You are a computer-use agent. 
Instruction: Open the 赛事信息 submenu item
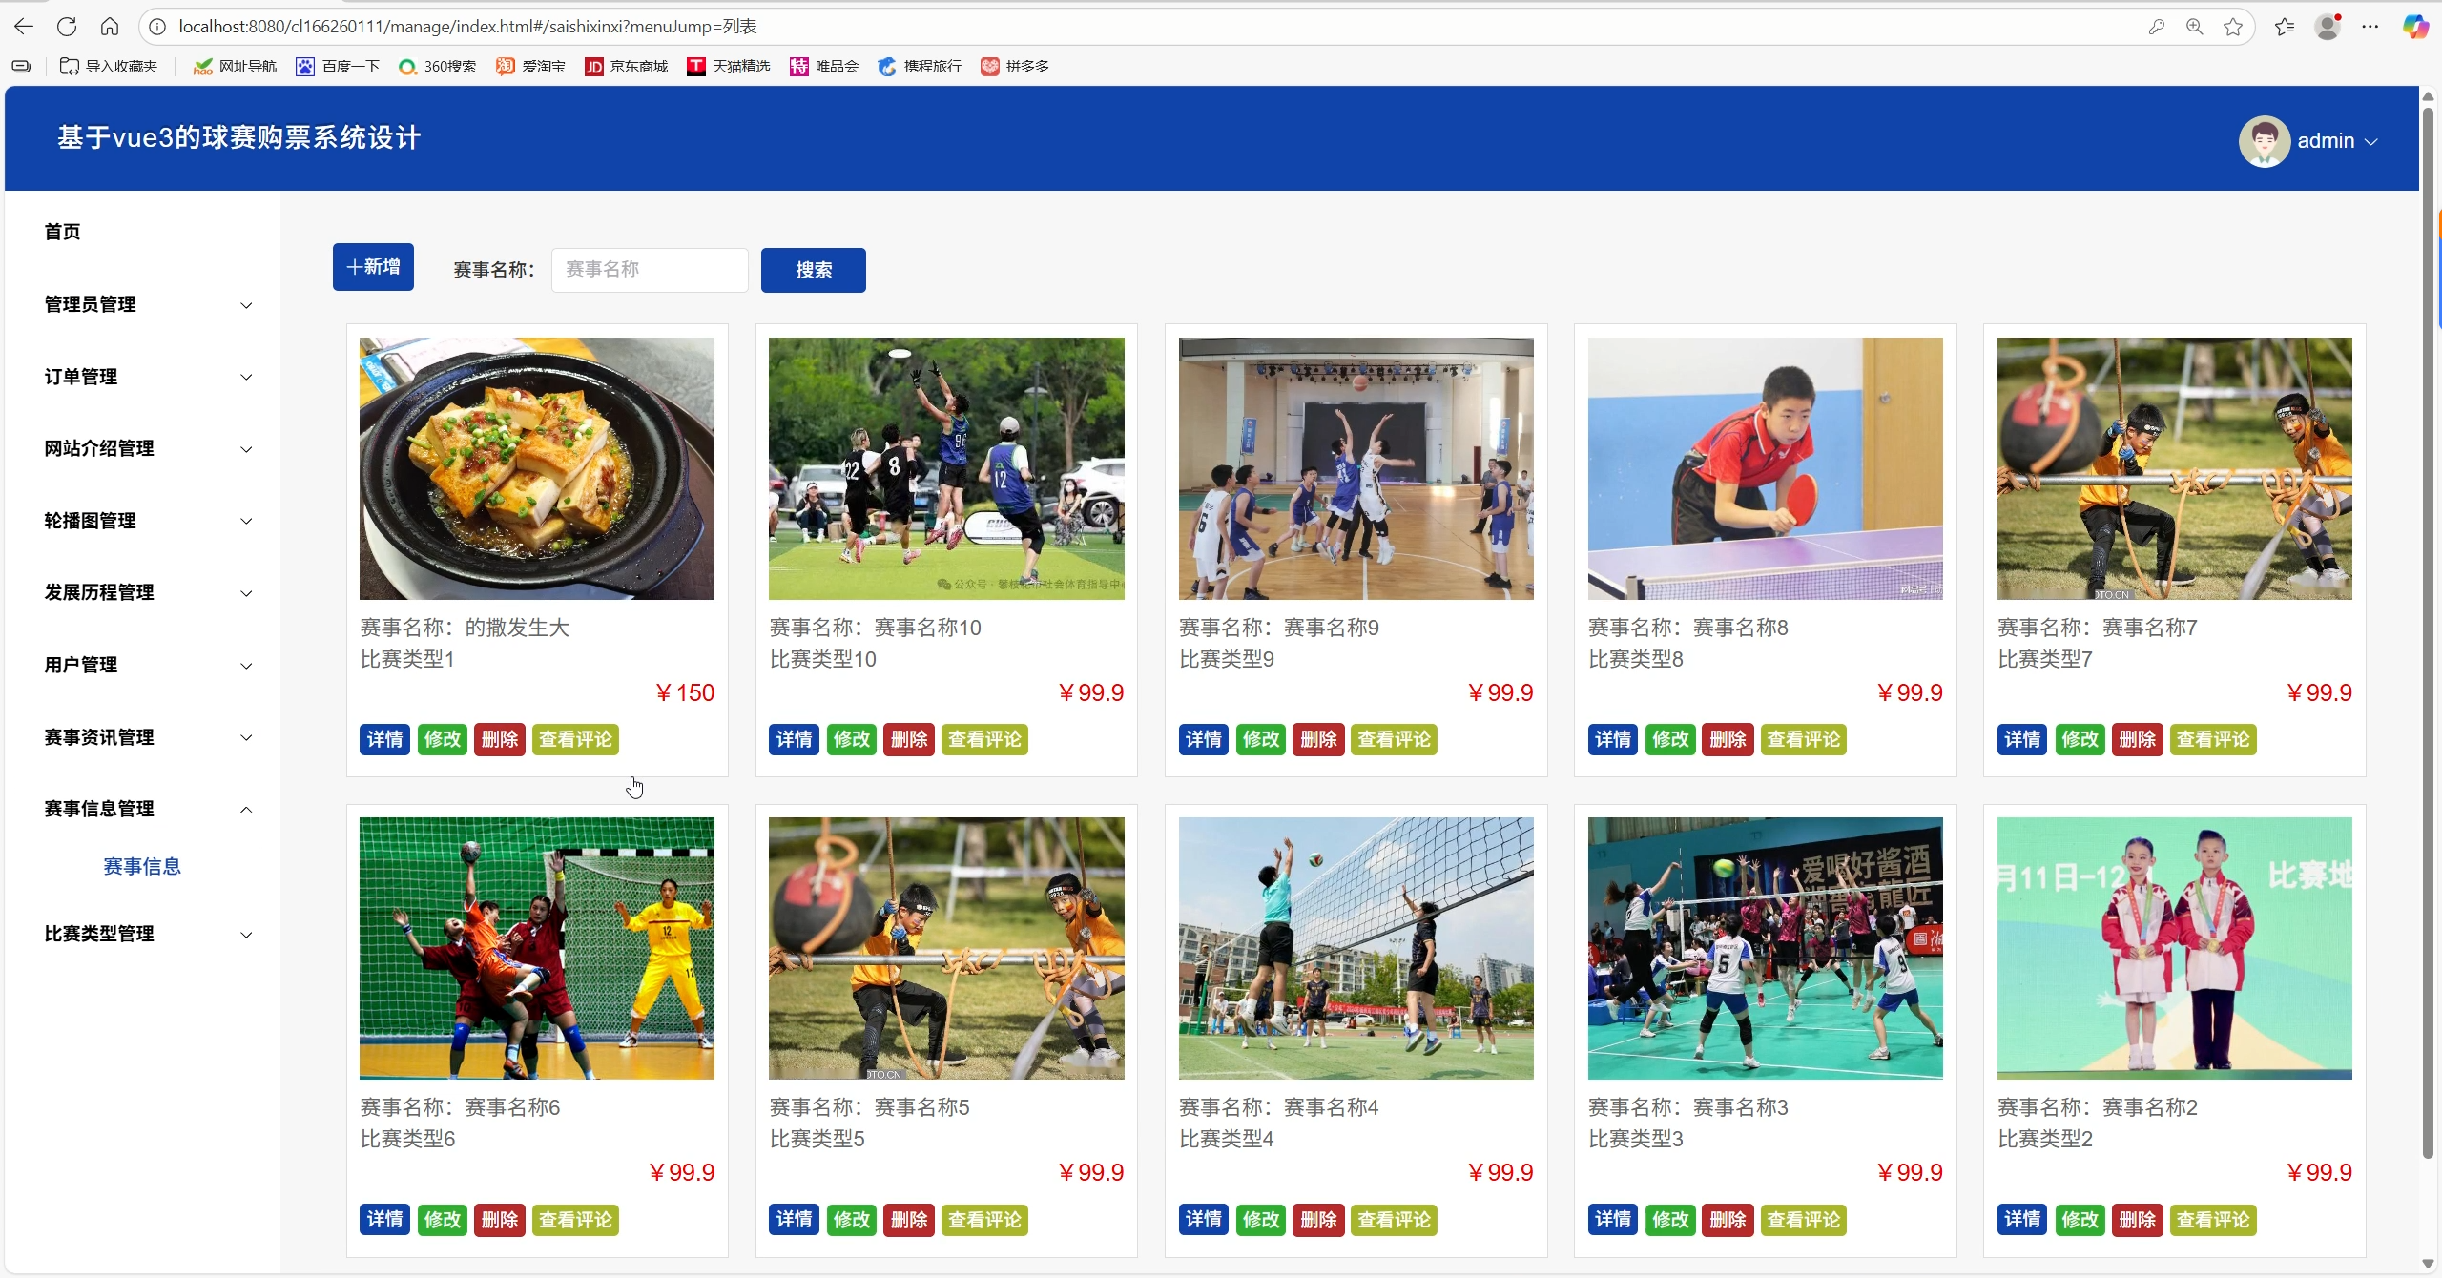click(142, 866)
